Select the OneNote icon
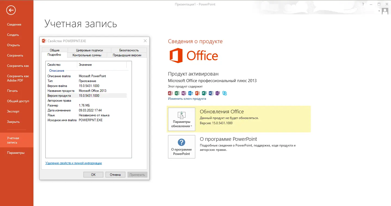The image size is (391, 206). [184, 93]
